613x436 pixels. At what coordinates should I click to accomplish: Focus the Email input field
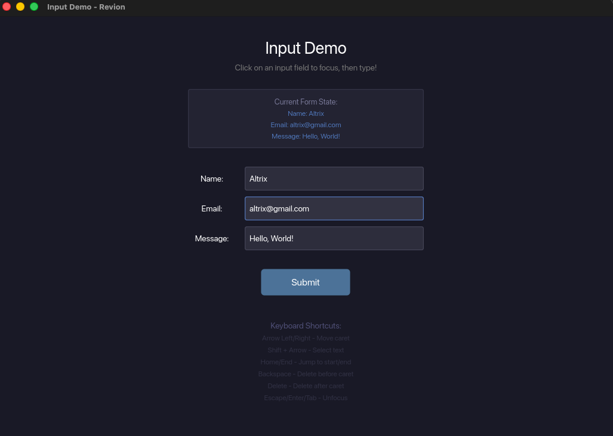[x=334, y=208]
